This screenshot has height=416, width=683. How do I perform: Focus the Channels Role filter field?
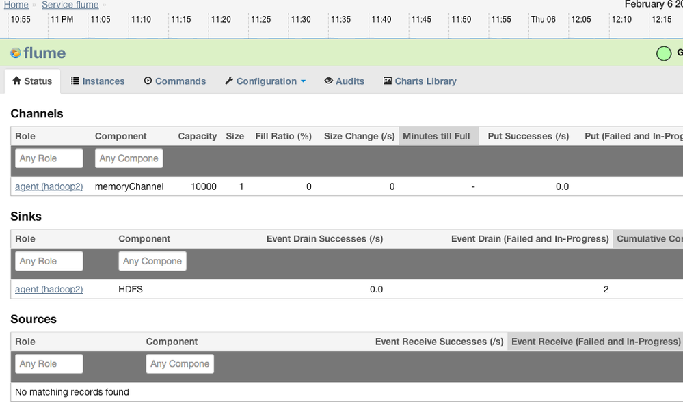tap(49, 158)
